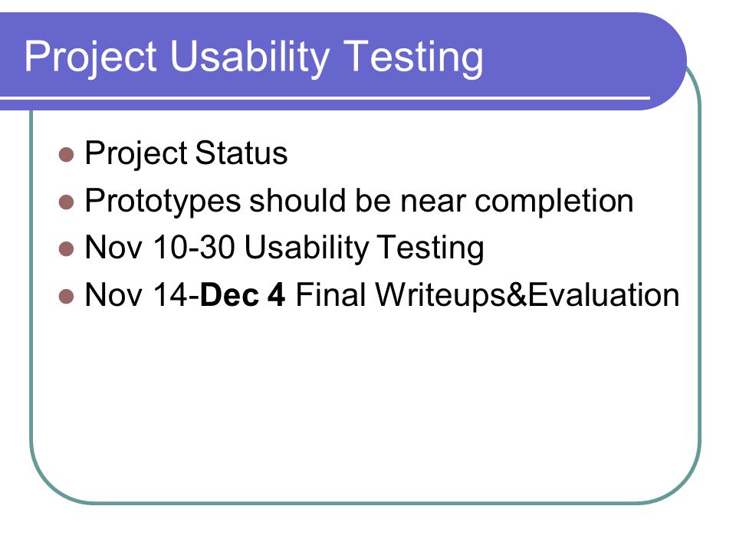The image size is (736, 552).
Task: Click the bold 'Dec 4' text
Action: tap(243, 294)
